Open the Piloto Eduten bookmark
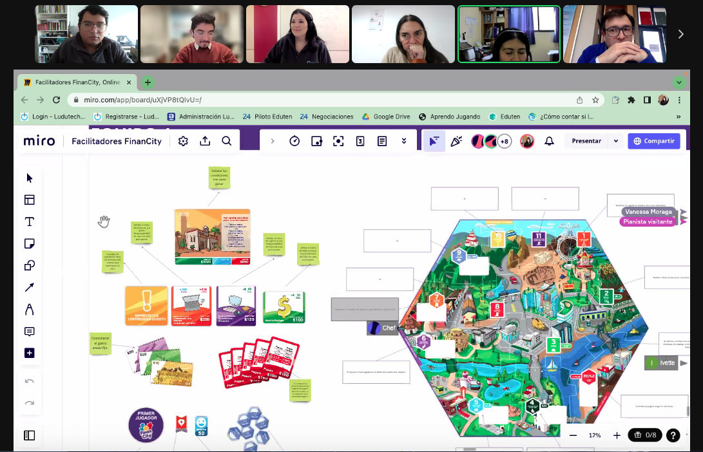This screenshot has width=703, height=452. click(x=267, y=117)
